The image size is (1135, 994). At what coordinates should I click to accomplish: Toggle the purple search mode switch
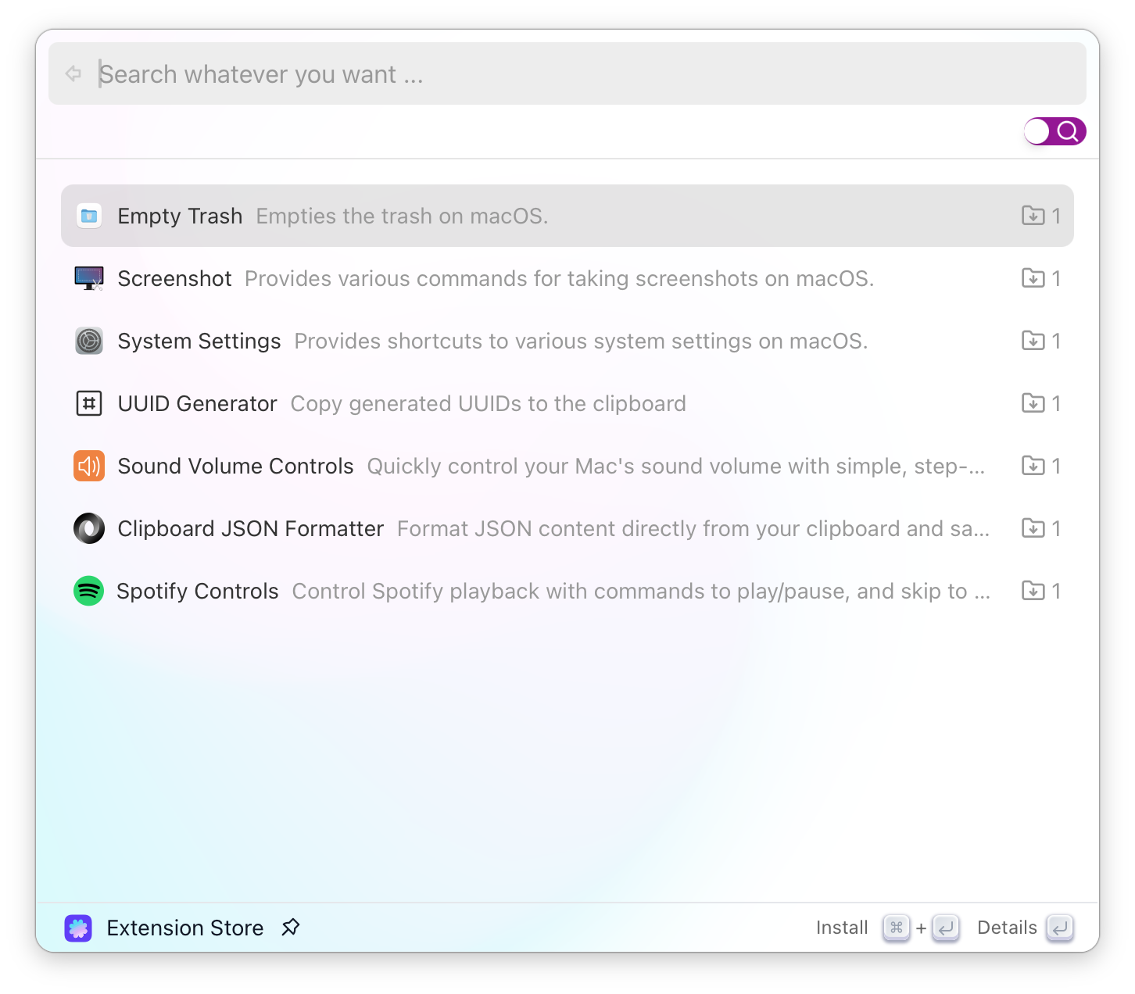click(x=1055, y=131)
